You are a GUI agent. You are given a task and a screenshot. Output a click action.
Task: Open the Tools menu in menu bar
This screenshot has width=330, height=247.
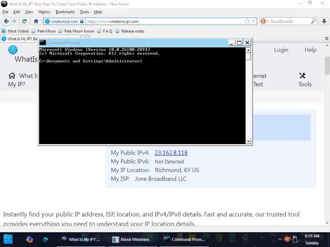[84, 12]
